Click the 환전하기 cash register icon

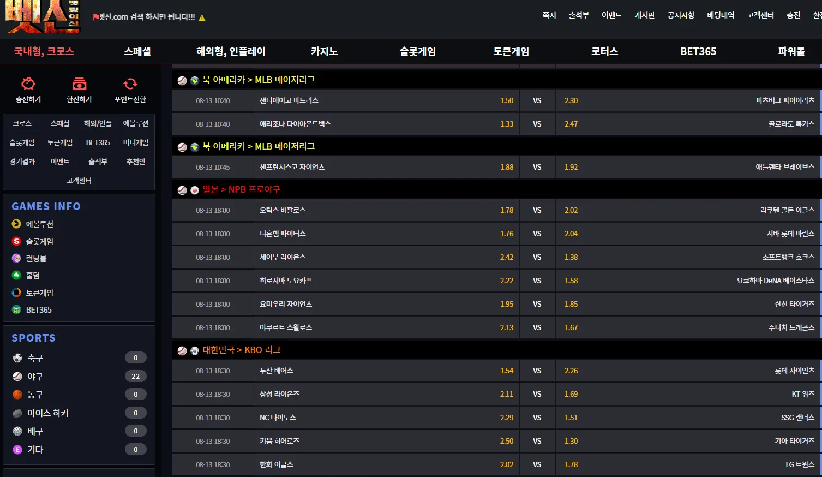[79, 84]
